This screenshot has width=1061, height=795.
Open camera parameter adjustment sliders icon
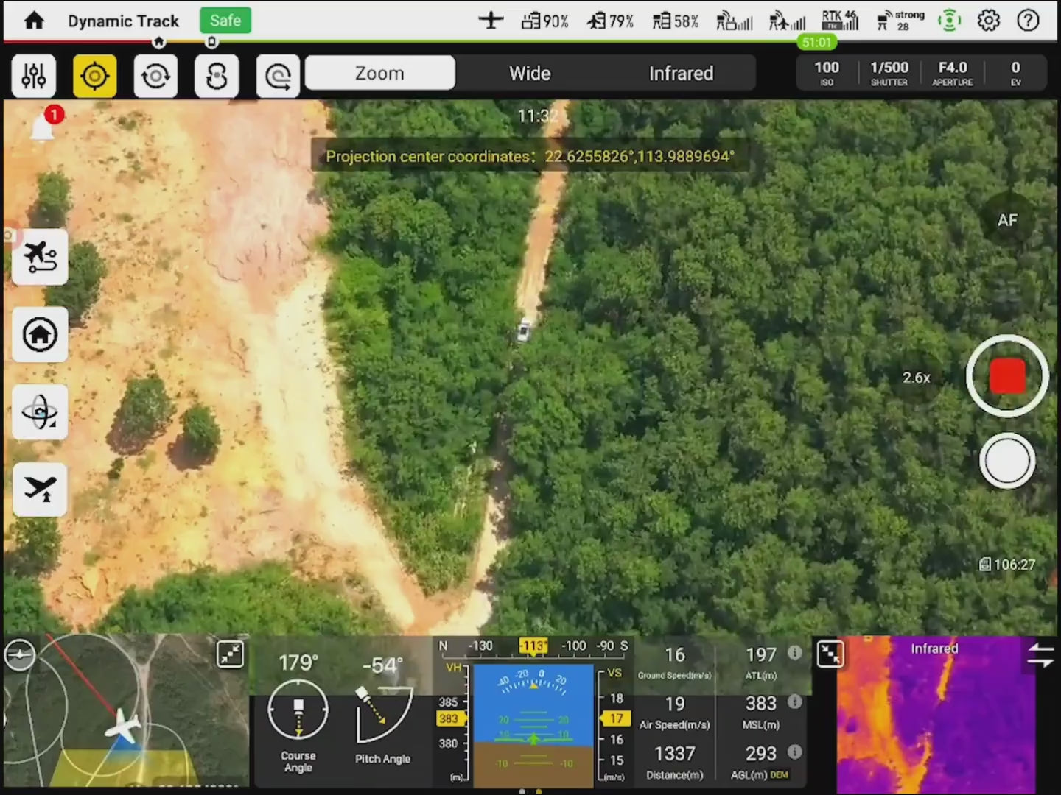click(x=34, y=76)
